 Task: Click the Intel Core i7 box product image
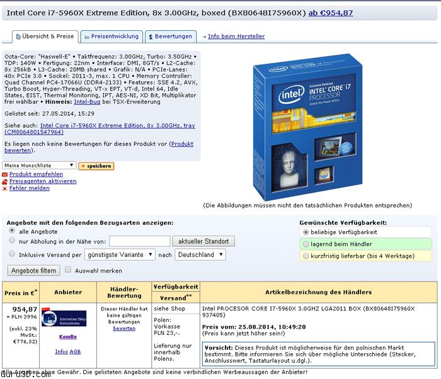[307, 127]
